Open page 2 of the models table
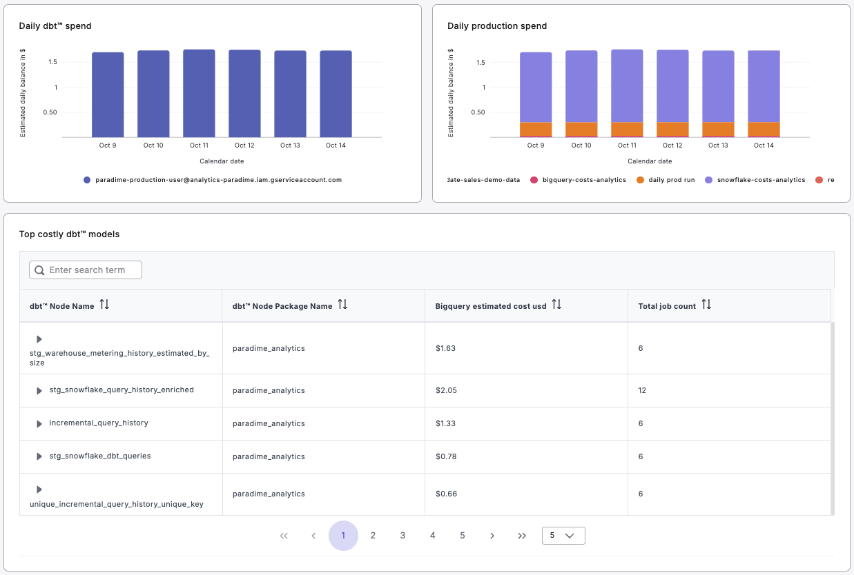 coord(373,536)
